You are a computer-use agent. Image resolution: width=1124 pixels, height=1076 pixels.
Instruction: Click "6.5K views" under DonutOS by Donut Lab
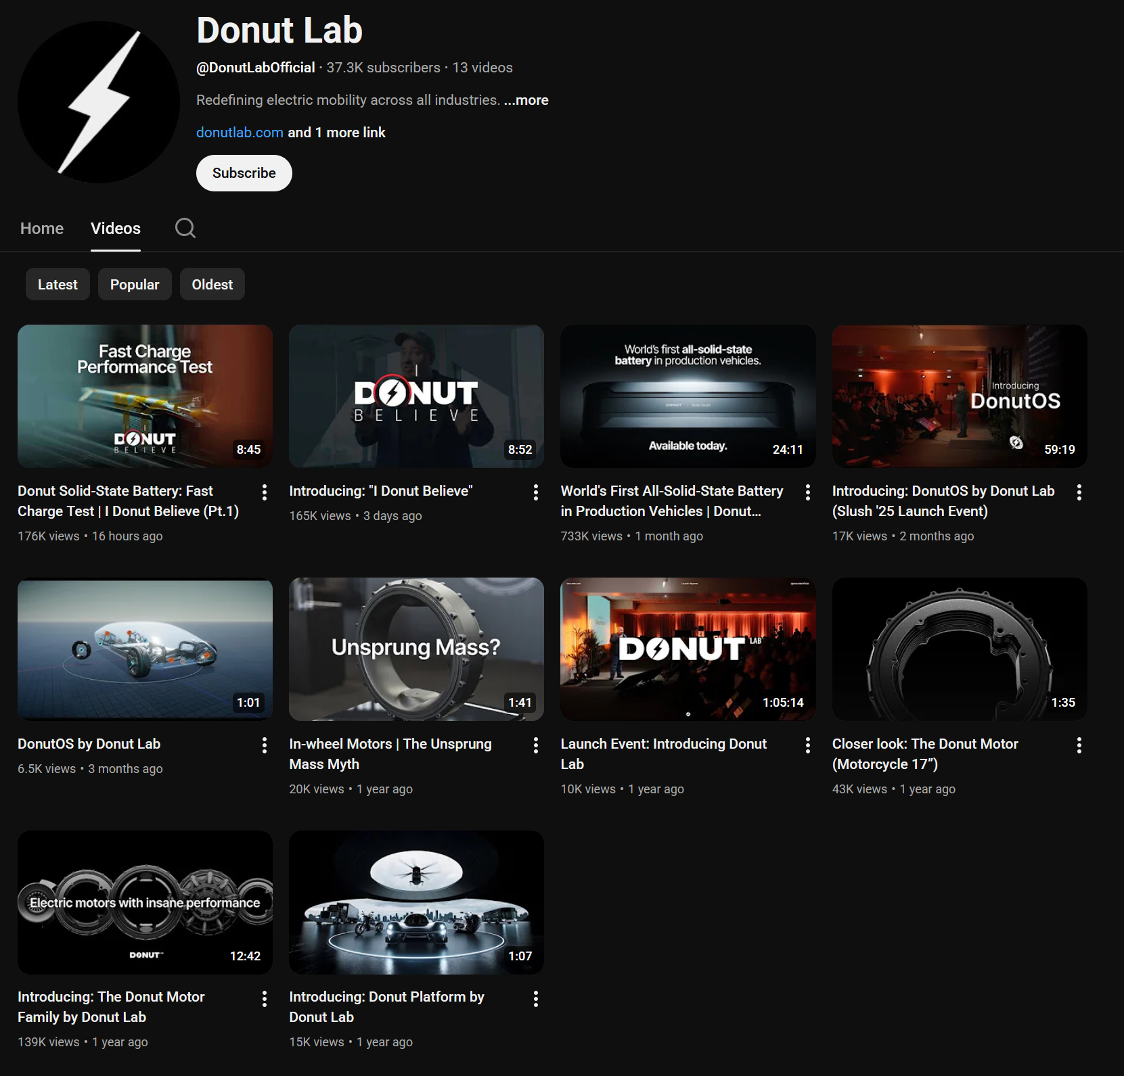click(47, 769)
